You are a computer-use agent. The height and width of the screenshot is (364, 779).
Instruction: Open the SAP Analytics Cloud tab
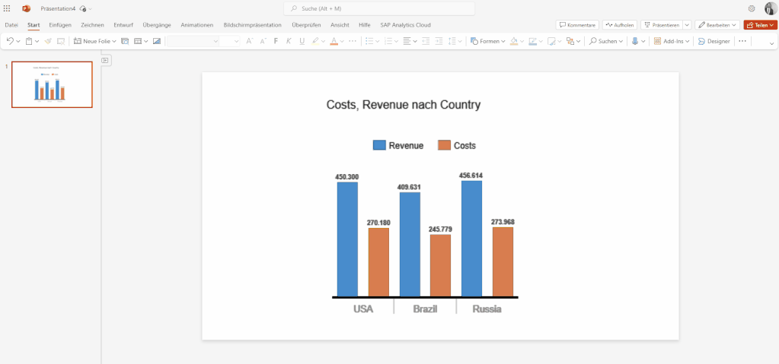coord(405,25)
